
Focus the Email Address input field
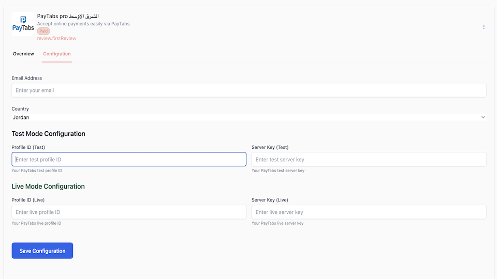[249, 90]
